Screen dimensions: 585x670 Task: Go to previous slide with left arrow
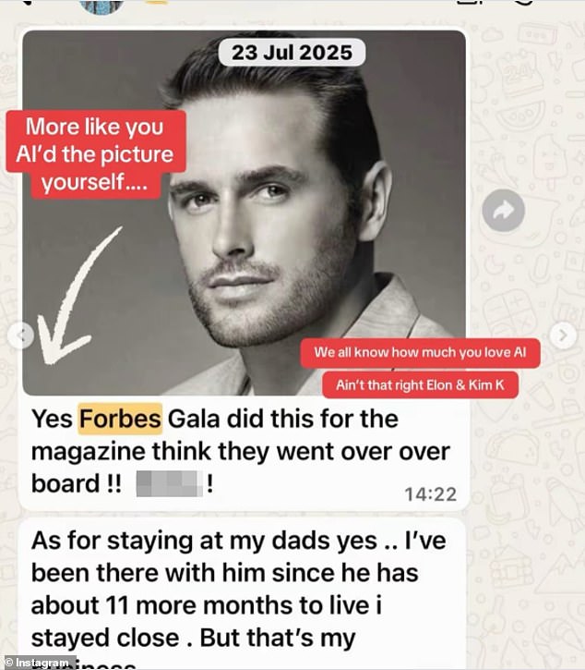[20, 335]
